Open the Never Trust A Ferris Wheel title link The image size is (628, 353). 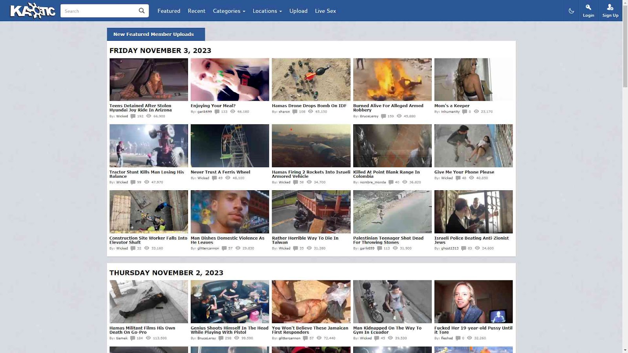(x=220, y=172)
